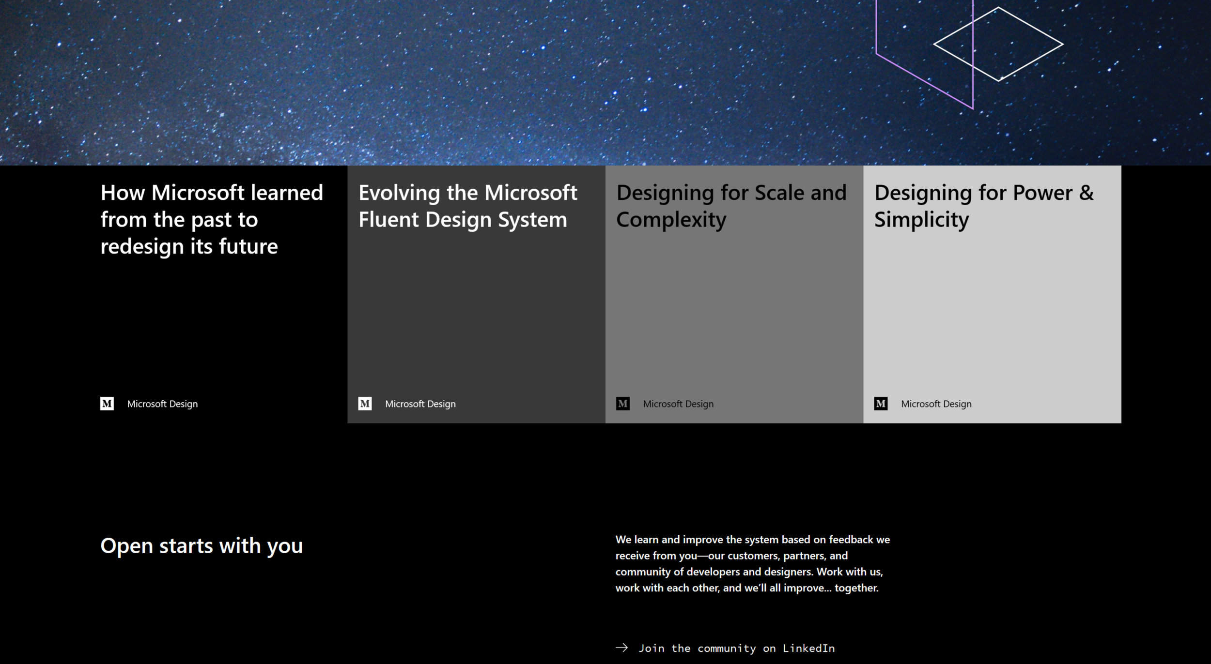Image resolution: width=1211 pixels, height=664 pixels.
Task: Follow 'Join the community on LinkedIn' link
Action: click(736, 648)
